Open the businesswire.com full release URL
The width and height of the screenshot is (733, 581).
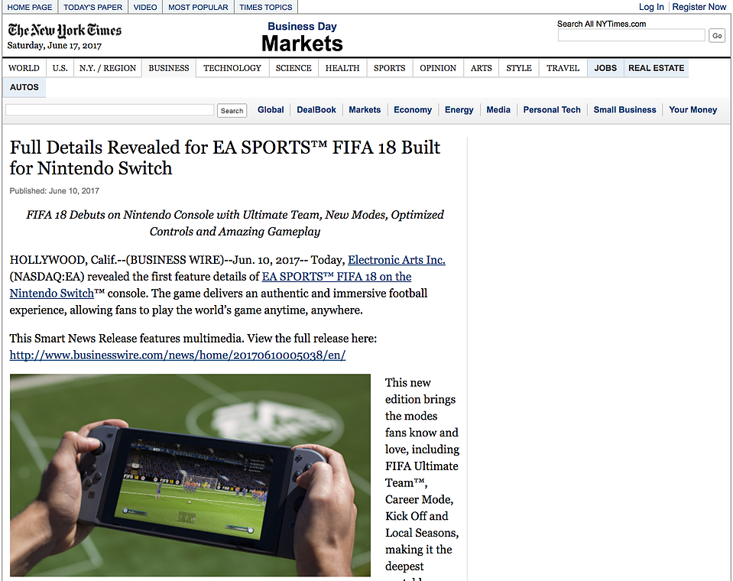[x=177, y=355]
